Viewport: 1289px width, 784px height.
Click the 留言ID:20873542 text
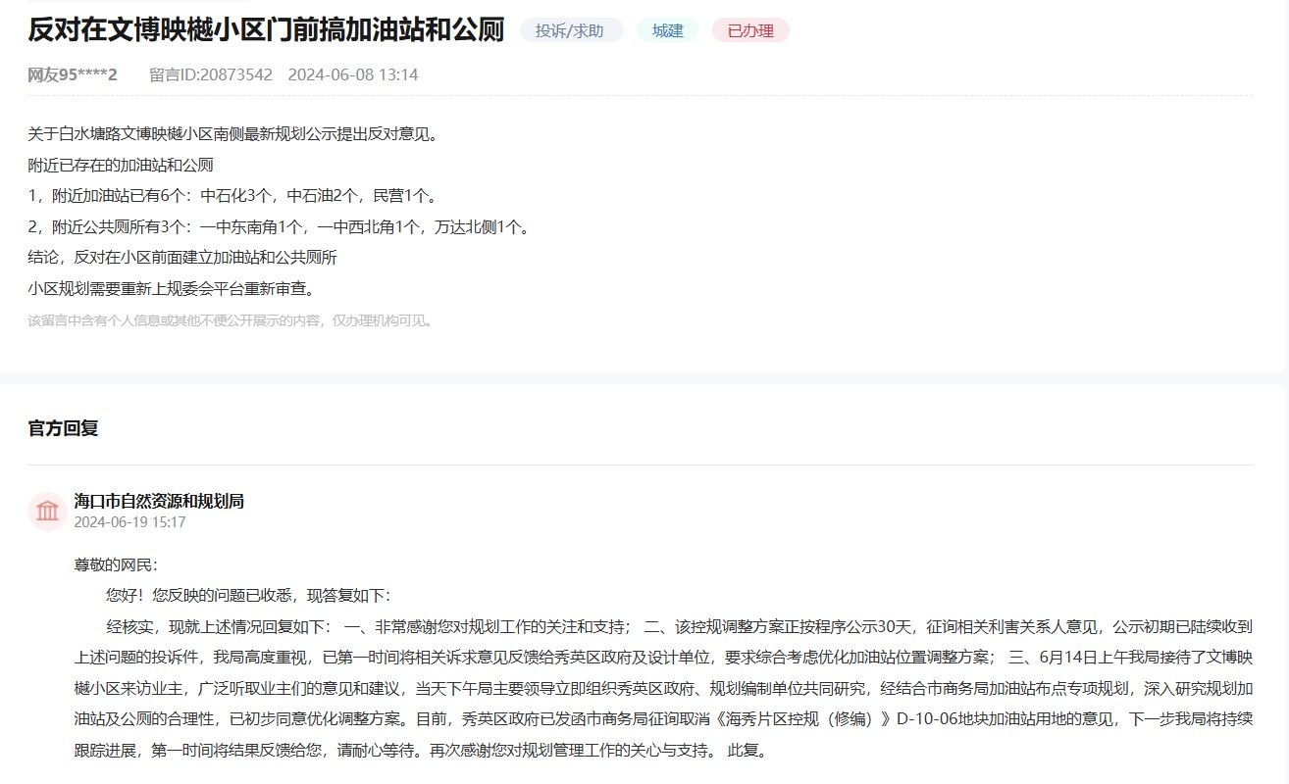pyautogui.click(x=210, y=74)
